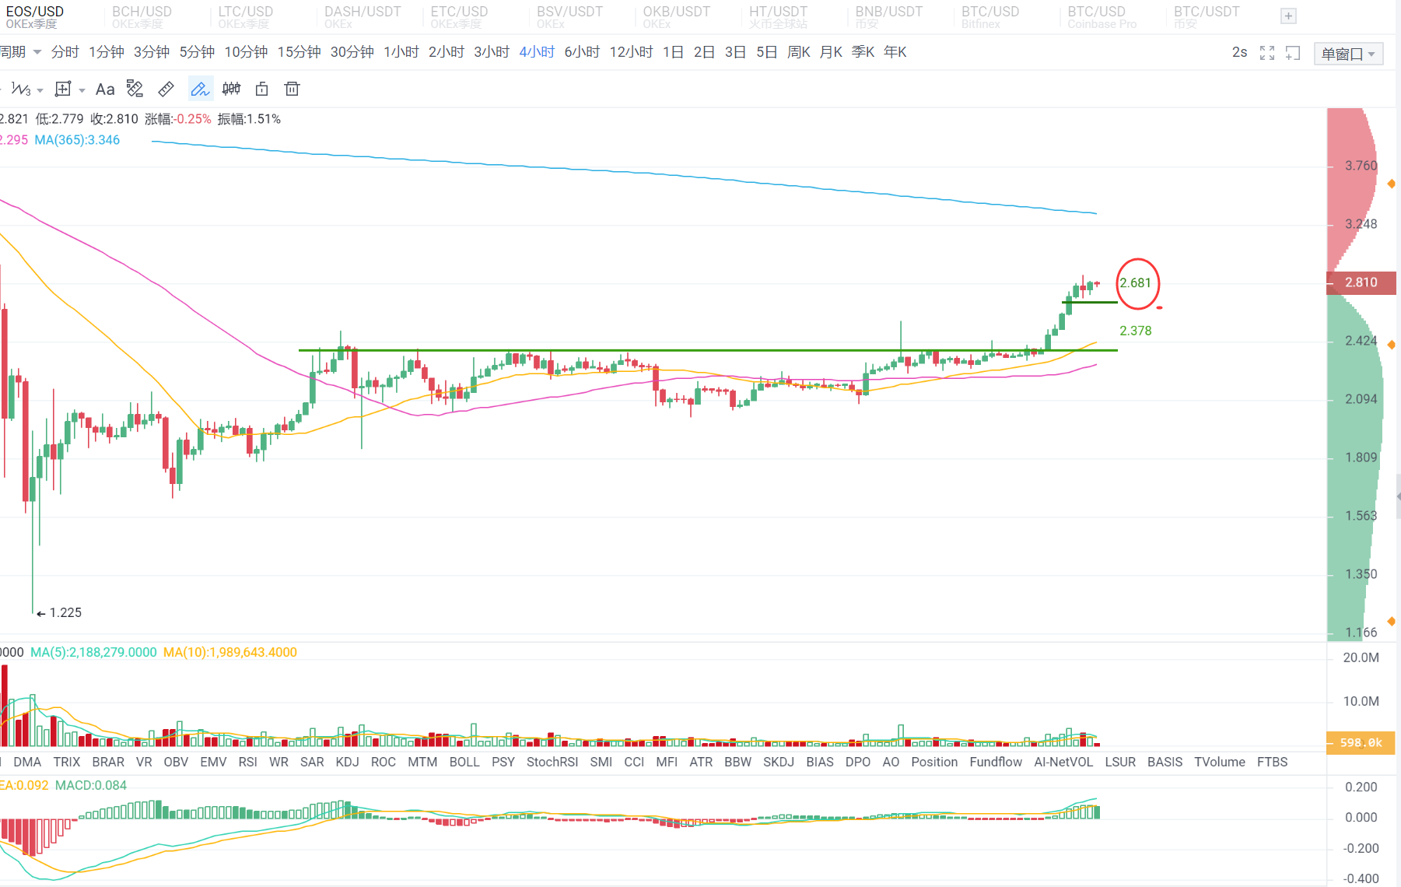Click the ruler with dotted lines icon
Screen dimensions: 1401x887
click(135, 89)
